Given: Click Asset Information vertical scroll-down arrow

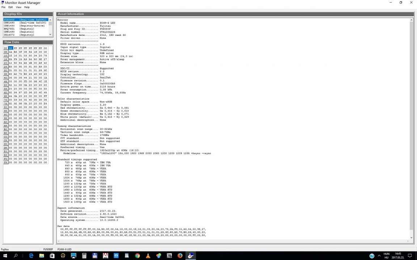Looking at the screenshot, I should (412, 238).
